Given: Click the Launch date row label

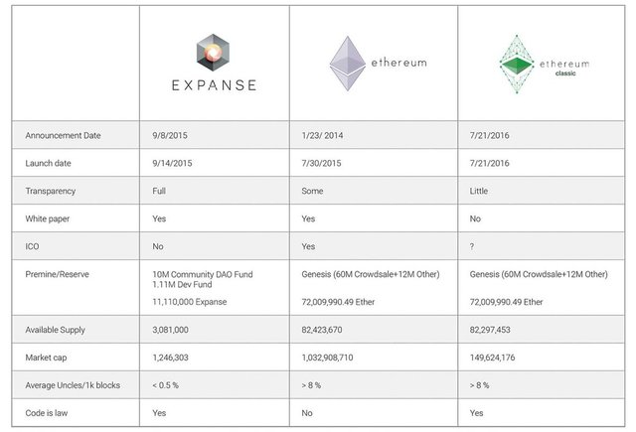Looking at the screenshot, I should tap(48, 163).
